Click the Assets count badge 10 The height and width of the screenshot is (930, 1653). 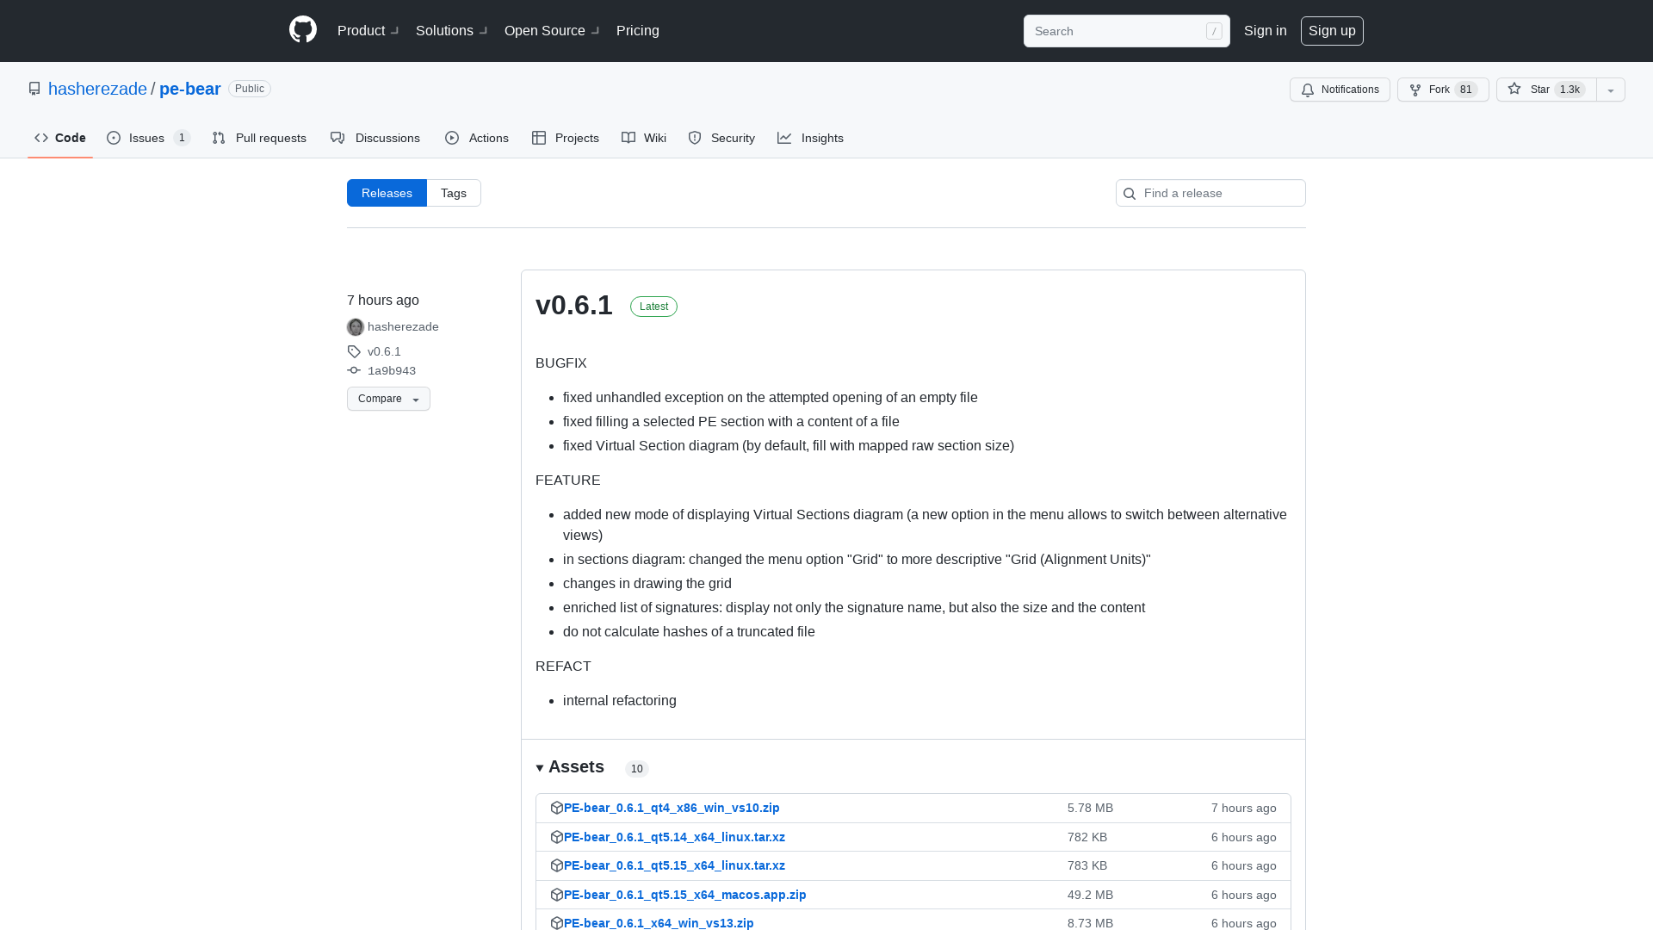(637, 769)
